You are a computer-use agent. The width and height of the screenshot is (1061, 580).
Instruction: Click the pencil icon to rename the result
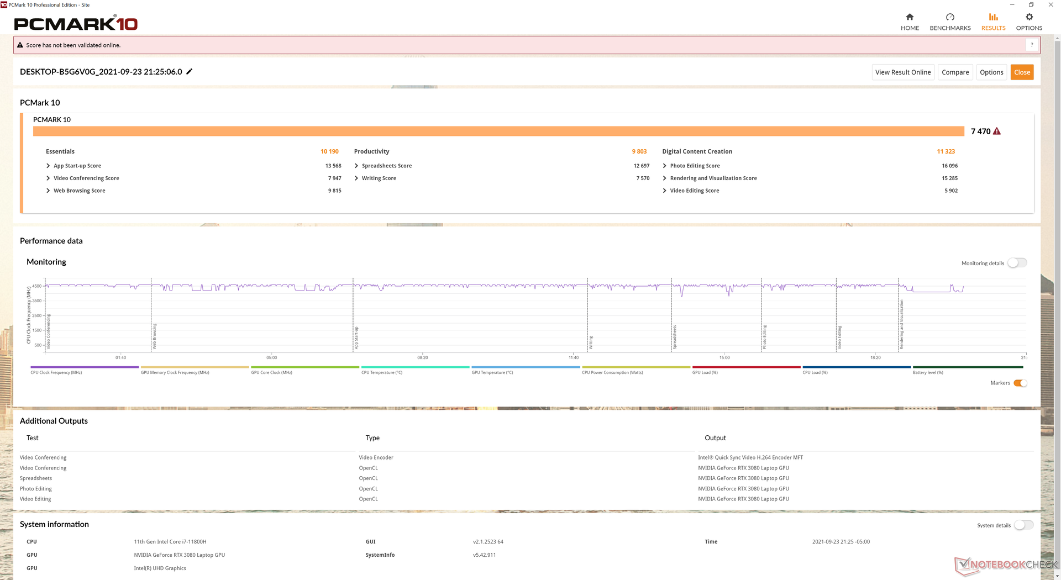click(189, 72)
